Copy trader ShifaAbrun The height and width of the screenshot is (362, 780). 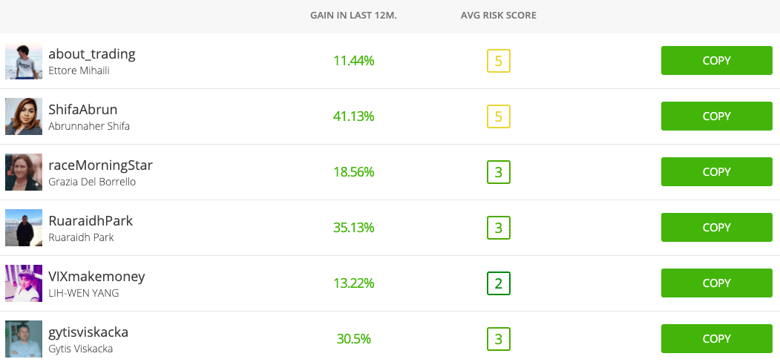(x=716, y=116)
